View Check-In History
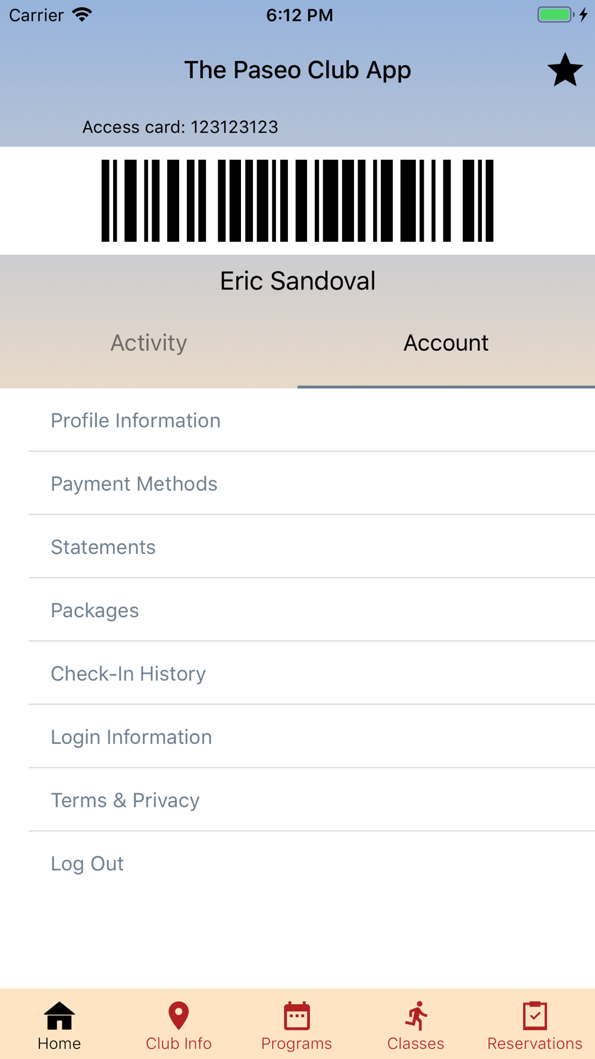The image size is (595, 1059). point(128,674)
